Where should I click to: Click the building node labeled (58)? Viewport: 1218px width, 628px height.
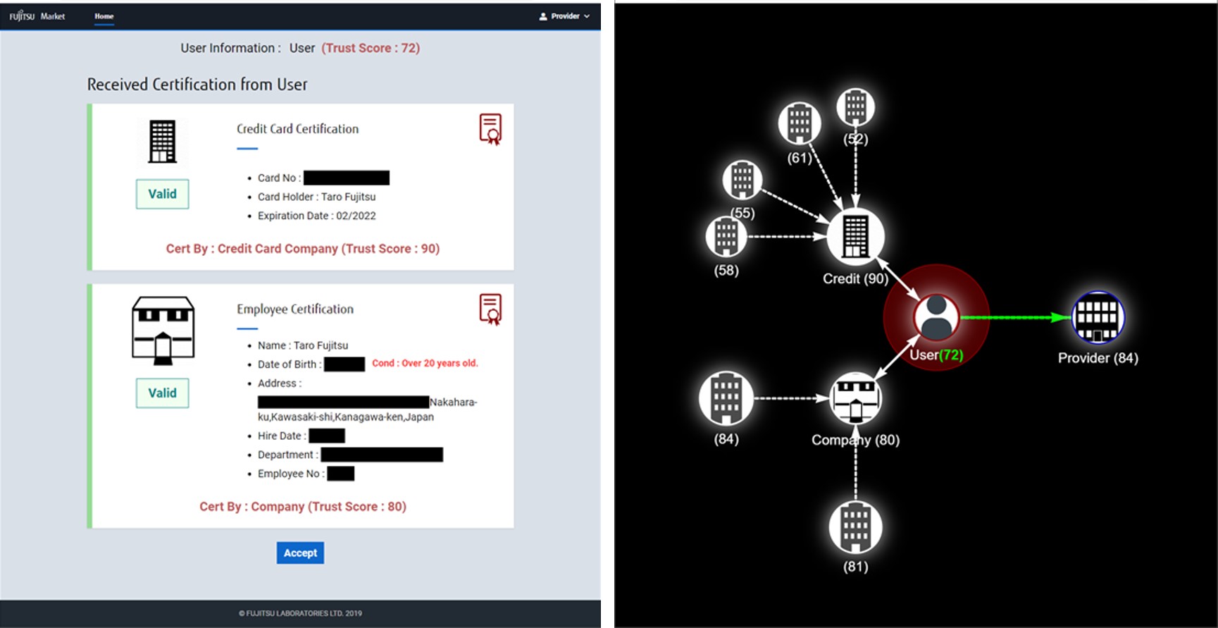click(726, 237)
